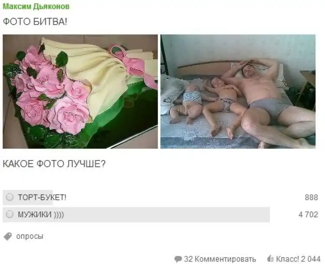The width and height of the screenshot is (325, 266).
Task: Click the МУЖИКИ )))) poll result bar
Action: tap(136, 214)
